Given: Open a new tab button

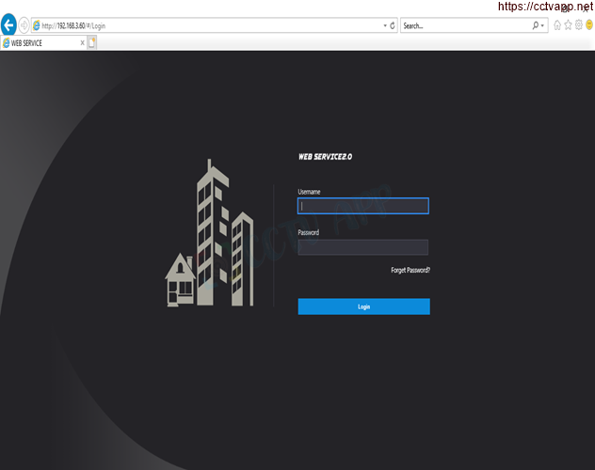Looking at the screenshot, I should [92, 42].
